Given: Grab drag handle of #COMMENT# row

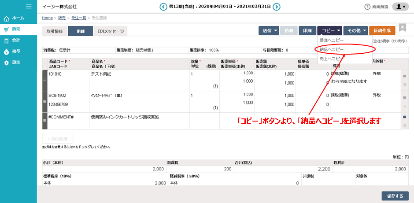Looking at the screenshot, I should click(44, 121).
